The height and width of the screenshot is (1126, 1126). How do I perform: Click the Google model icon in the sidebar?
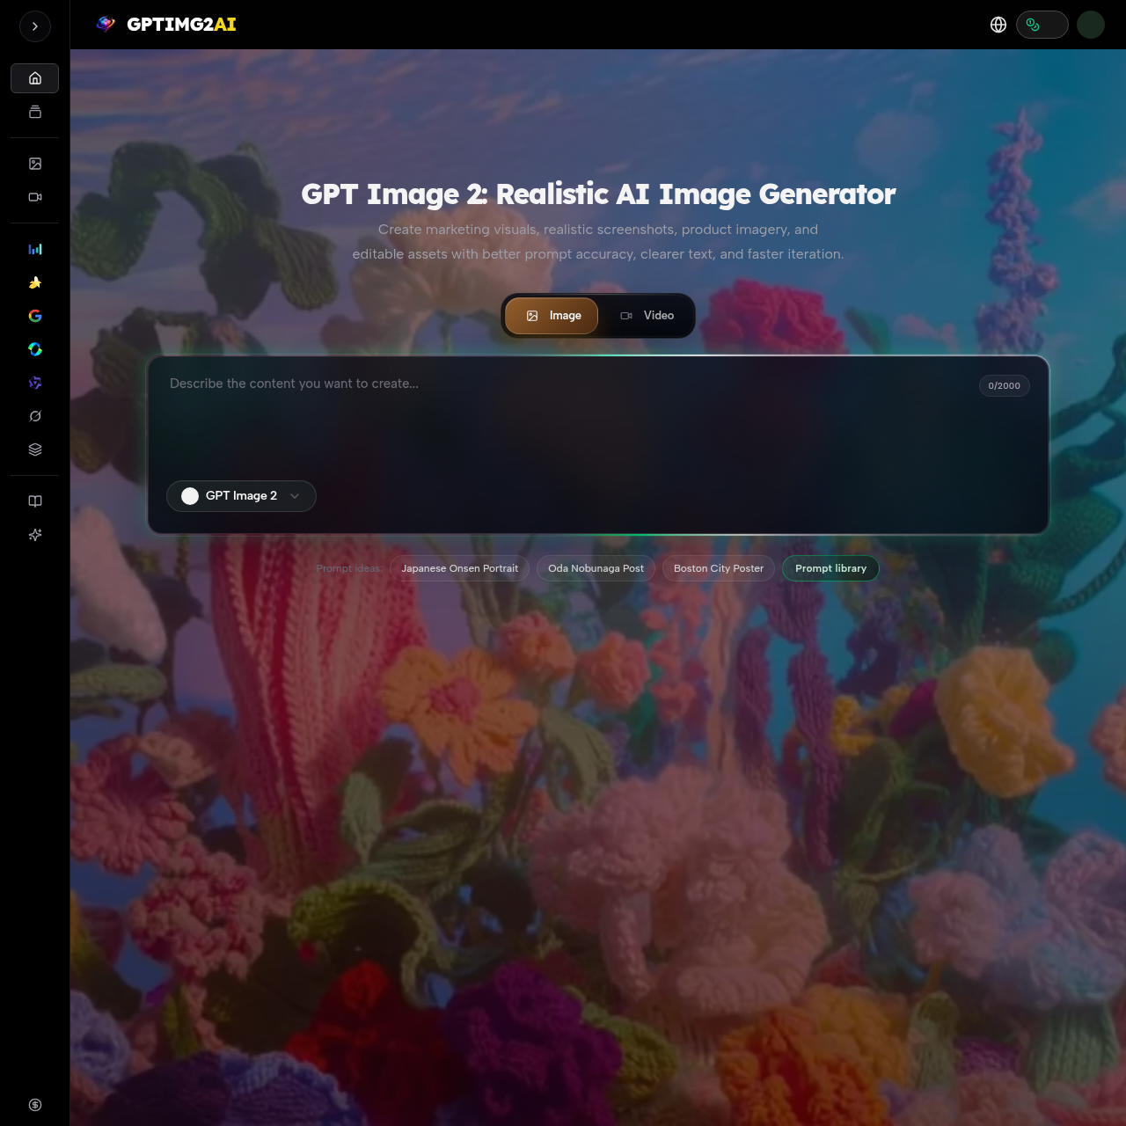click(x=34, y=315)
